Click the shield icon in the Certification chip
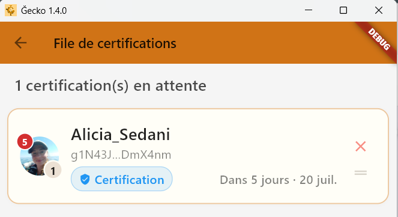The height and width of the screenshot is (217, 398). [85, 179]
